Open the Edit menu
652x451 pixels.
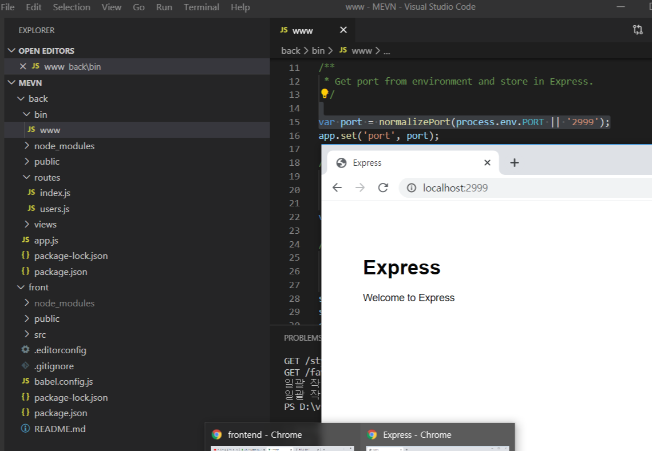34,7
